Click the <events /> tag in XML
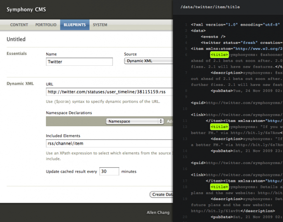The image size is (283, 222). click(213, 37)
